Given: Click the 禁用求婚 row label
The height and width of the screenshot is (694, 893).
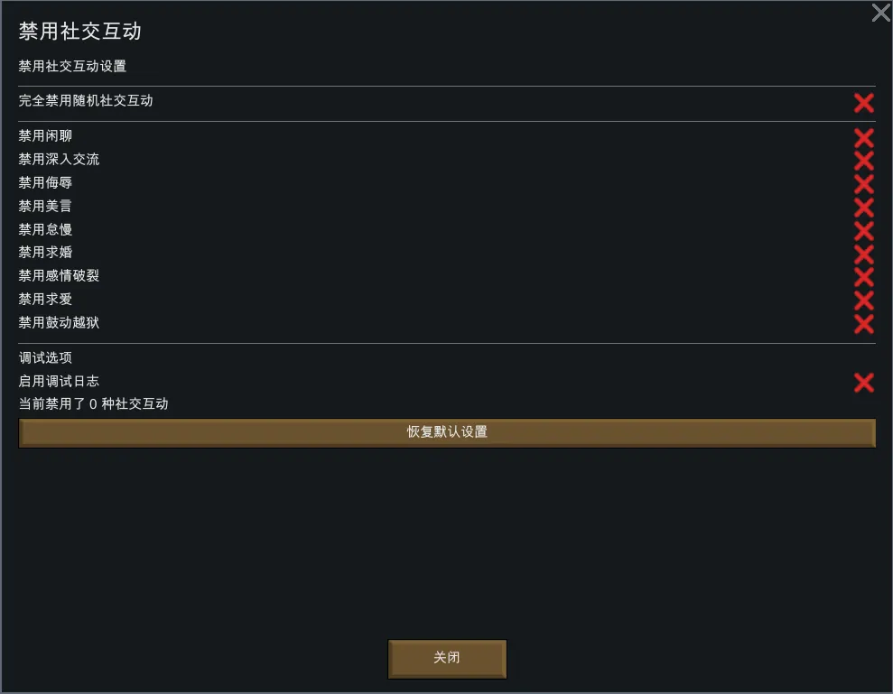Looking at the screenshot, I should pyautogui.click(x=45, y=253).
